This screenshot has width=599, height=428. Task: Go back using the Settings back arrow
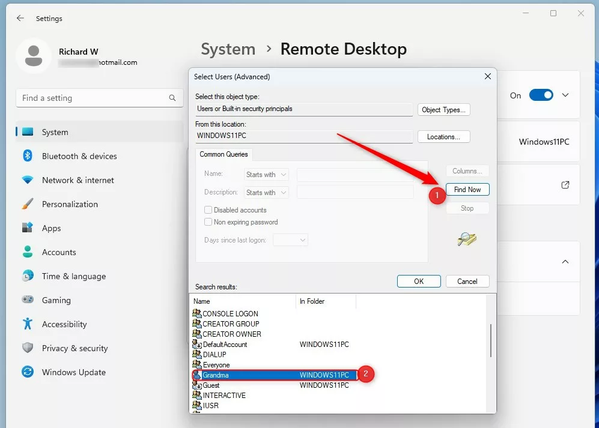point(20,18)
